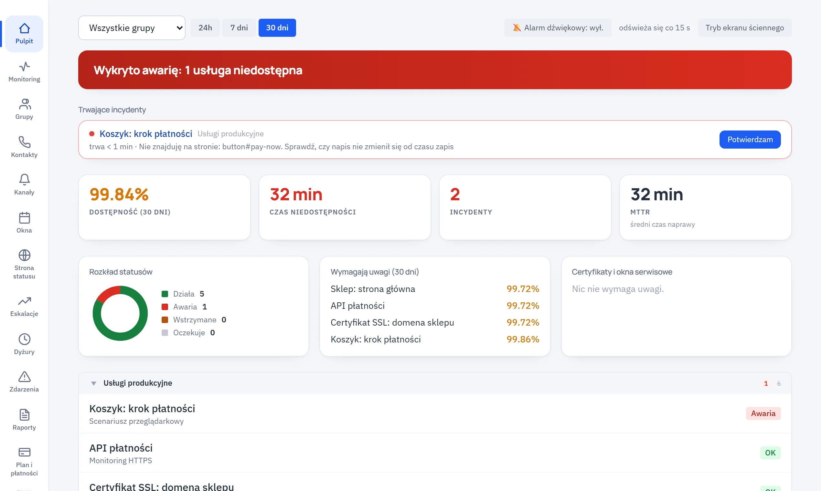Click the OK badge for API płatności
This screenshot has height=491, width=821.
[770, 453]
